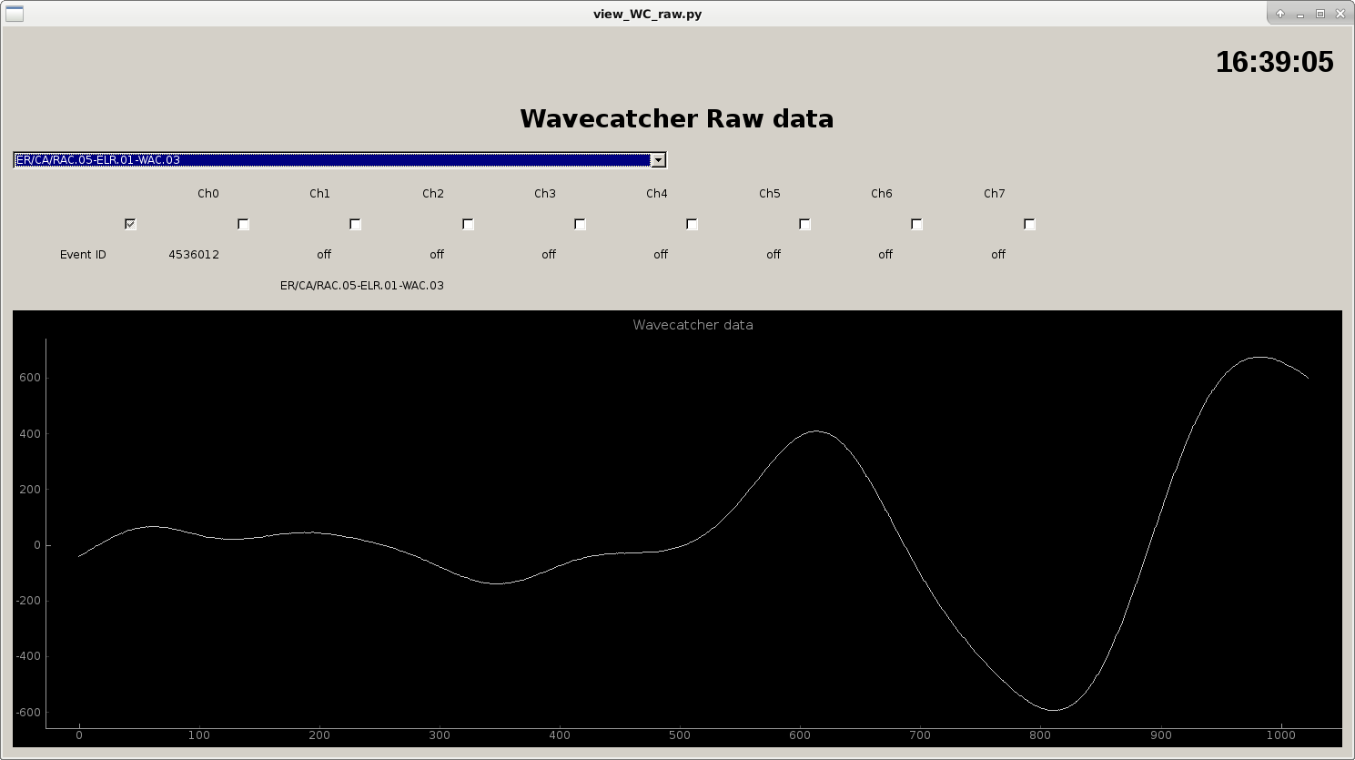1355x760 pixels.
Task: Click the 16:39:05 clock display
Action: coord(1274,62)
